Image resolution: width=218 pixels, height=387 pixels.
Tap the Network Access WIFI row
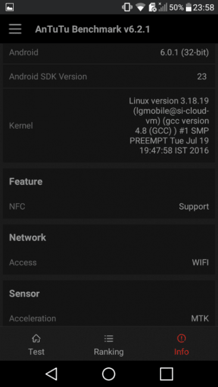[x=109, y=263]
